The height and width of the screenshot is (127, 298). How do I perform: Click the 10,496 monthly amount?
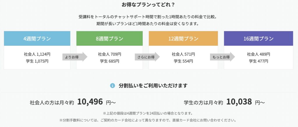pyautogui.click(x=90, y=102)
